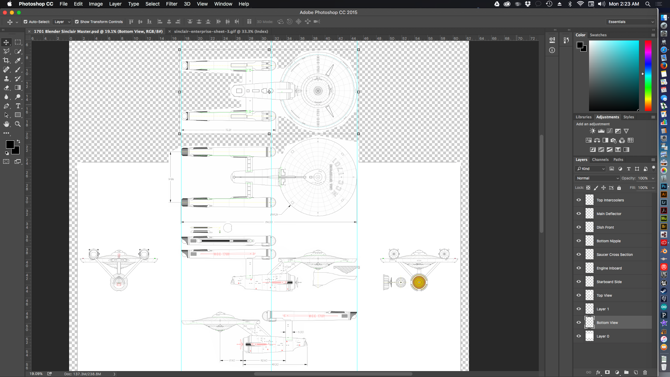Select the Starboard Side layer
The width and height of the screenshot is (670, 377).
tap(613, 282)
